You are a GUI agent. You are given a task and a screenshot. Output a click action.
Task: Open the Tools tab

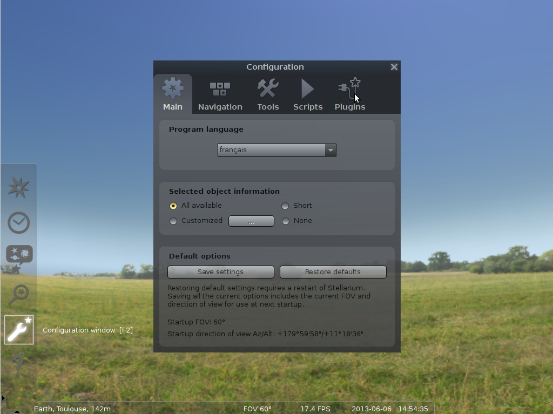(268, 94)
